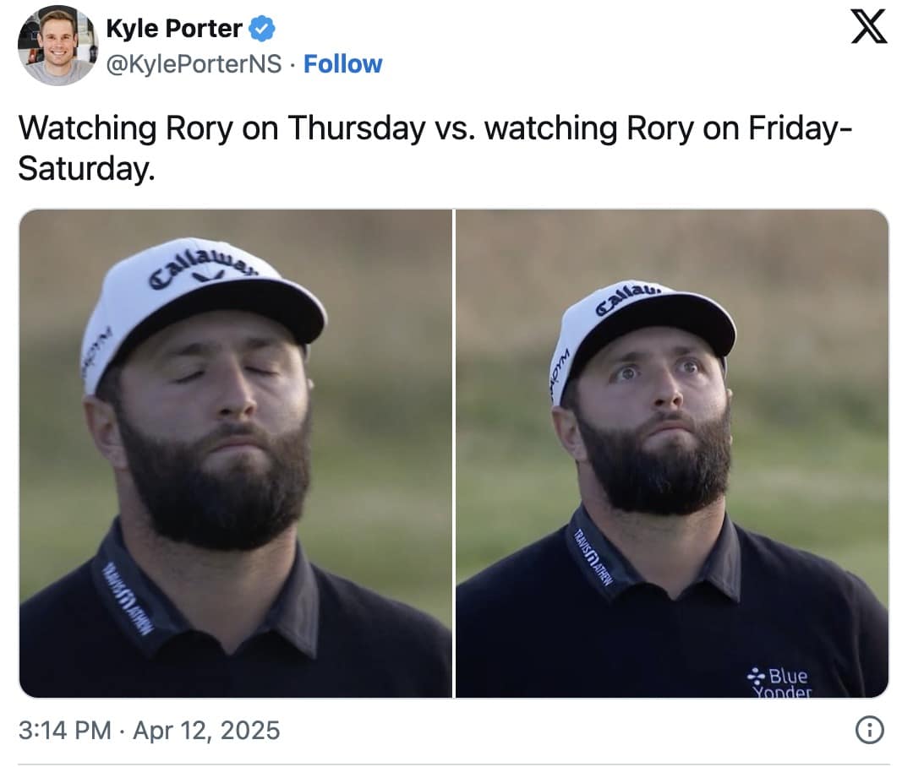Click the X logo

[868, 26]
